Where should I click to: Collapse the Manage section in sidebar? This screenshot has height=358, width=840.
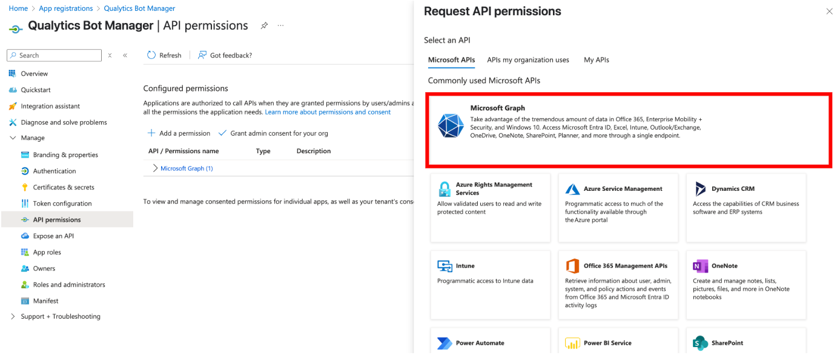click(12, 138)
